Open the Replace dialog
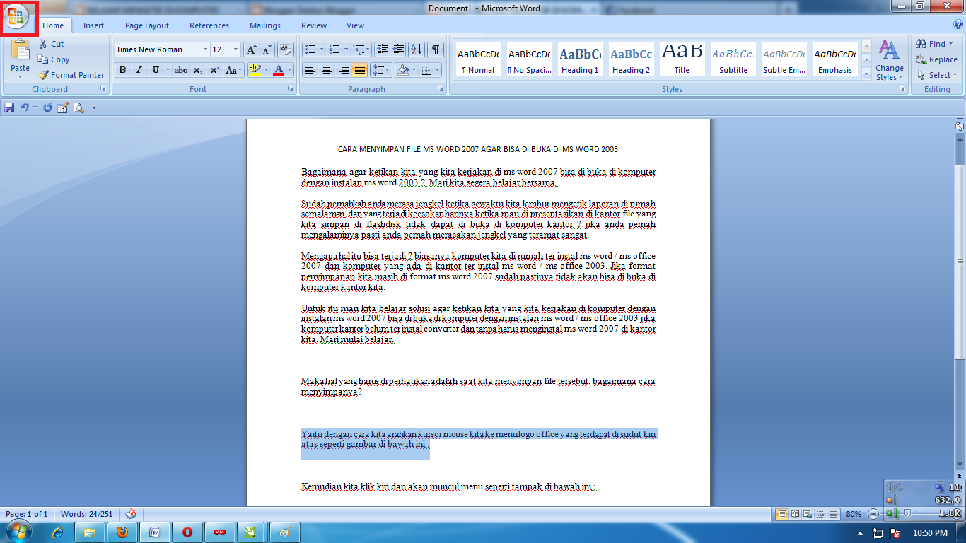 point(936,59)
